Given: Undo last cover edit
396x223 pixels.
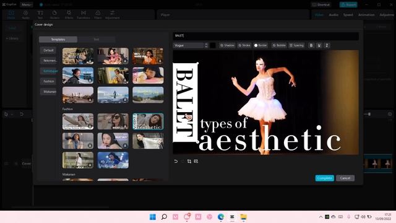Looking at the screenshot, I should click(176, 161).
